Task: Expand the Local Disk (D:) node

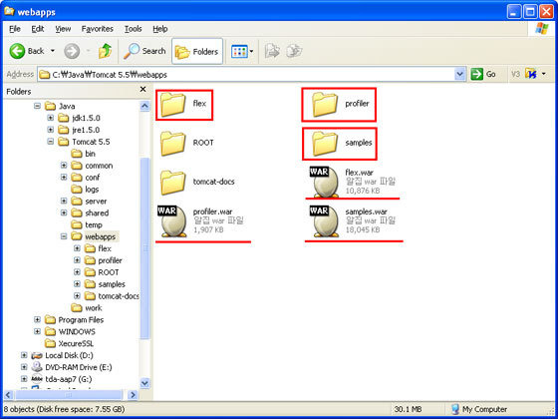Action: click(x=24, y=355)
